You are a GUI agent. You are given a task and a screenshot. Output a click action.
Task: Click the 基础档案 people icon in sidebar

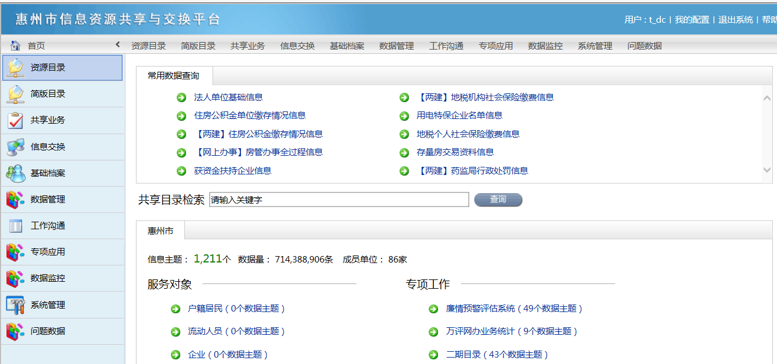(x=15, y=173)
